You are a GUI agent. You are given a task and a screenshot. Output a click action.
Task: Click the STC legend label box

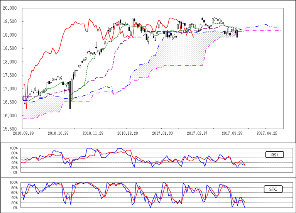[275, 189]
